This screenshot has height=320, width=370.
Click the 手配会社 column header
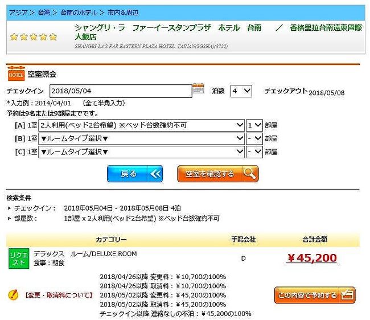(243, 240)
